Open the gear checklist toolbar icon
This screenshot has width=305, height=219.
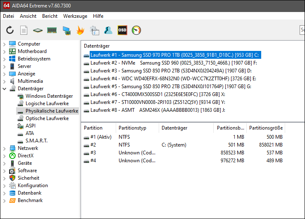(x=94, y=30)
